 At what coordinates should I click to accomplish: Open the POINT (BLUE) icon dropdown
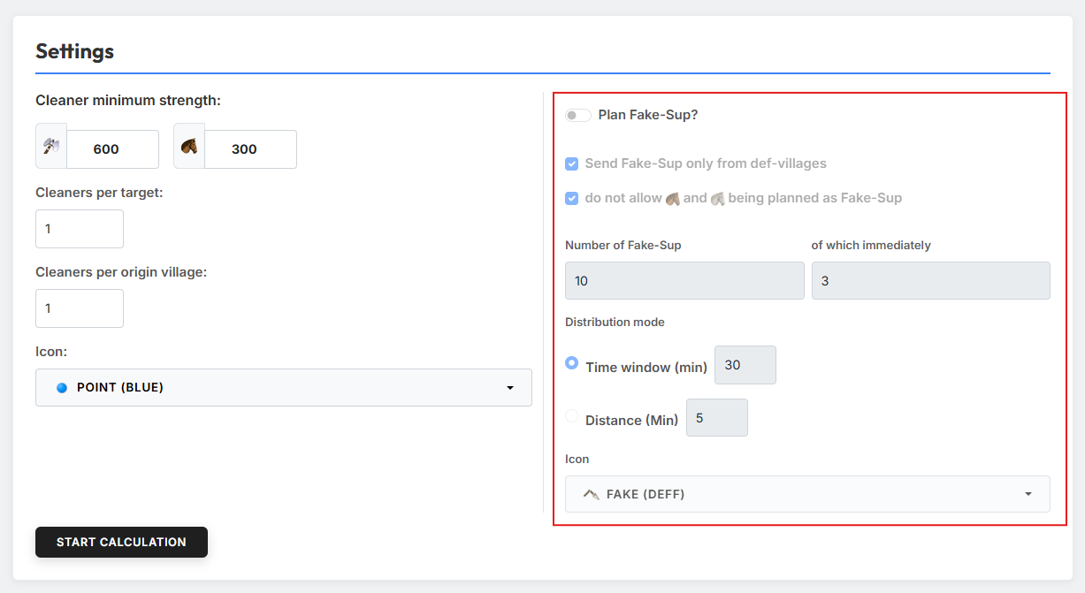click(284, 387)
